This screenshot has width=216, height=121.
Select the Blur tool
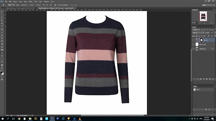(x=2, y=47)
